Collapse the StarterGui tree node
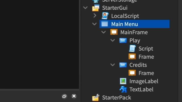Screen dimensions: 182x102 [85, 8]
